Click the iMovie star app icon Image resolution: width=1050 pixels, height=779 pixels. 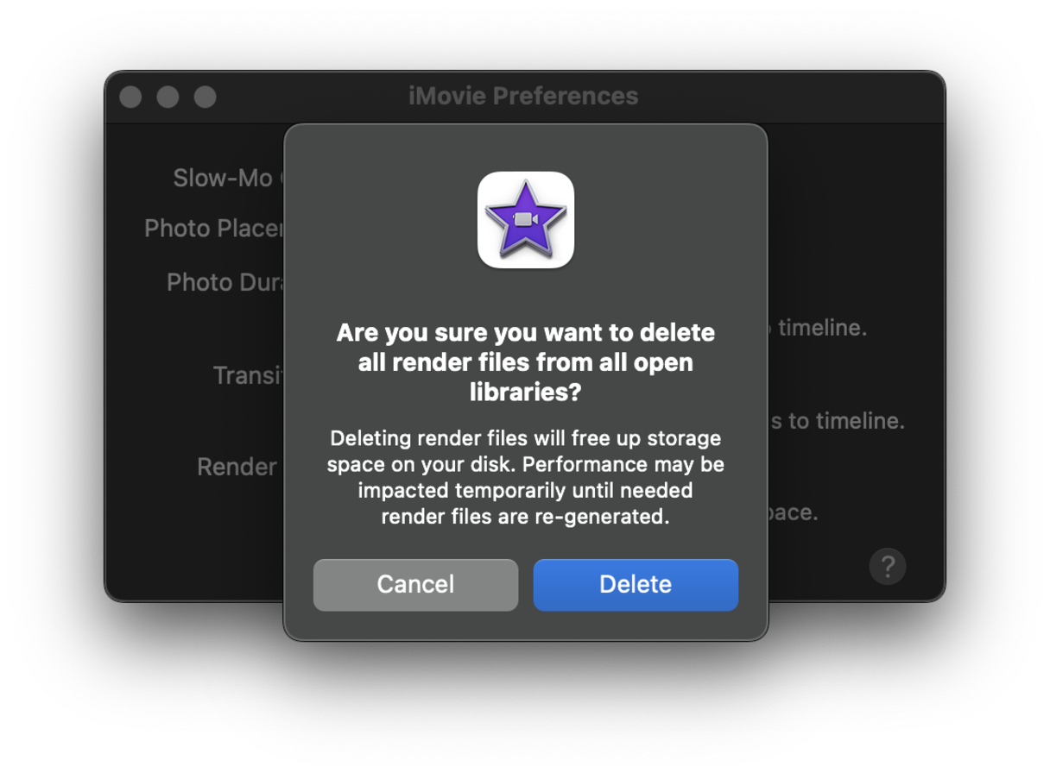coord(526,220)
